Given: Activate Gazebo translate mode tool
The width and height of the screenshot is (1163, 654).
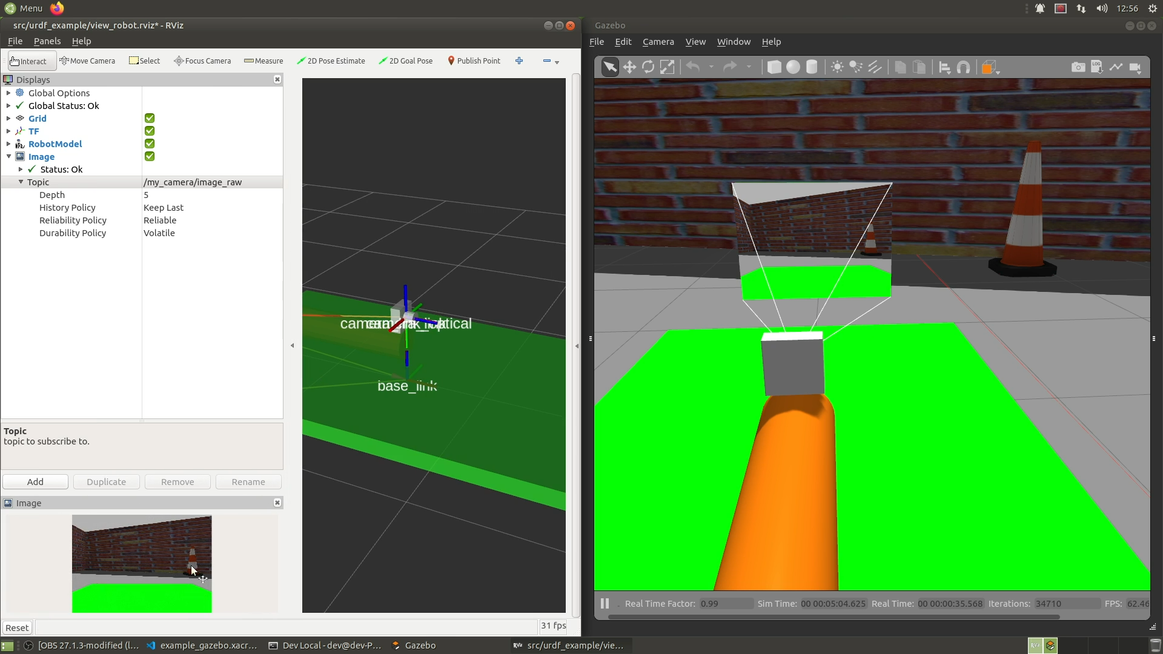Looking at the screenshot, I should tap(629, 67).
